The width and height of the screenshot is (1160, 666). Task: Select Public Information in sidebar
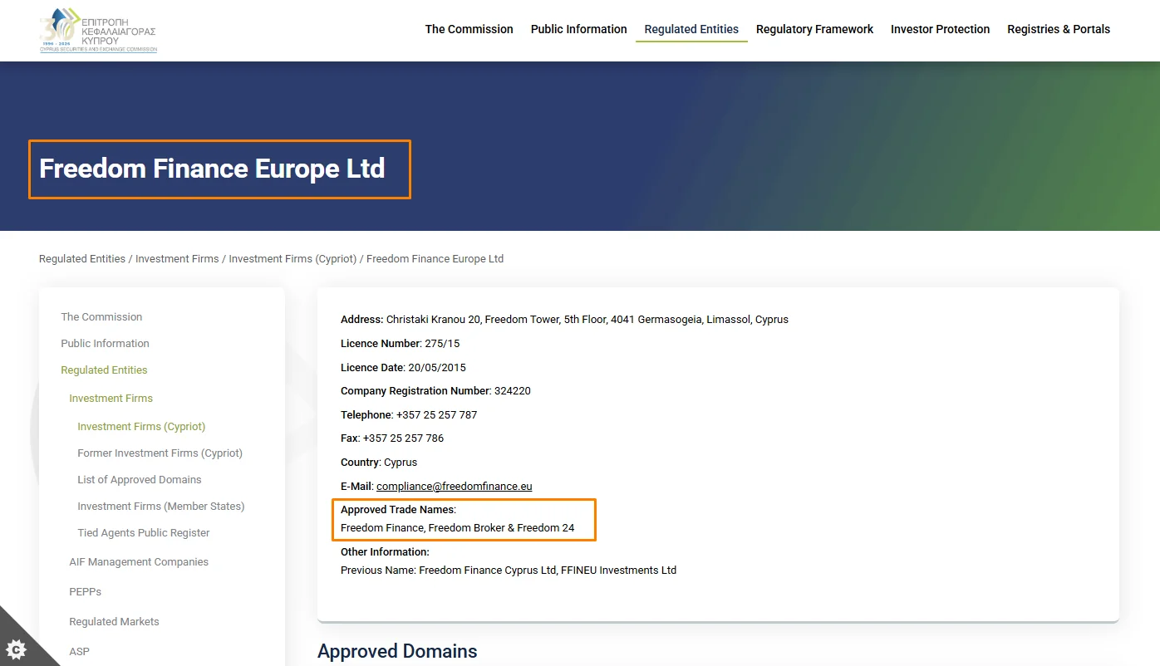105,344
